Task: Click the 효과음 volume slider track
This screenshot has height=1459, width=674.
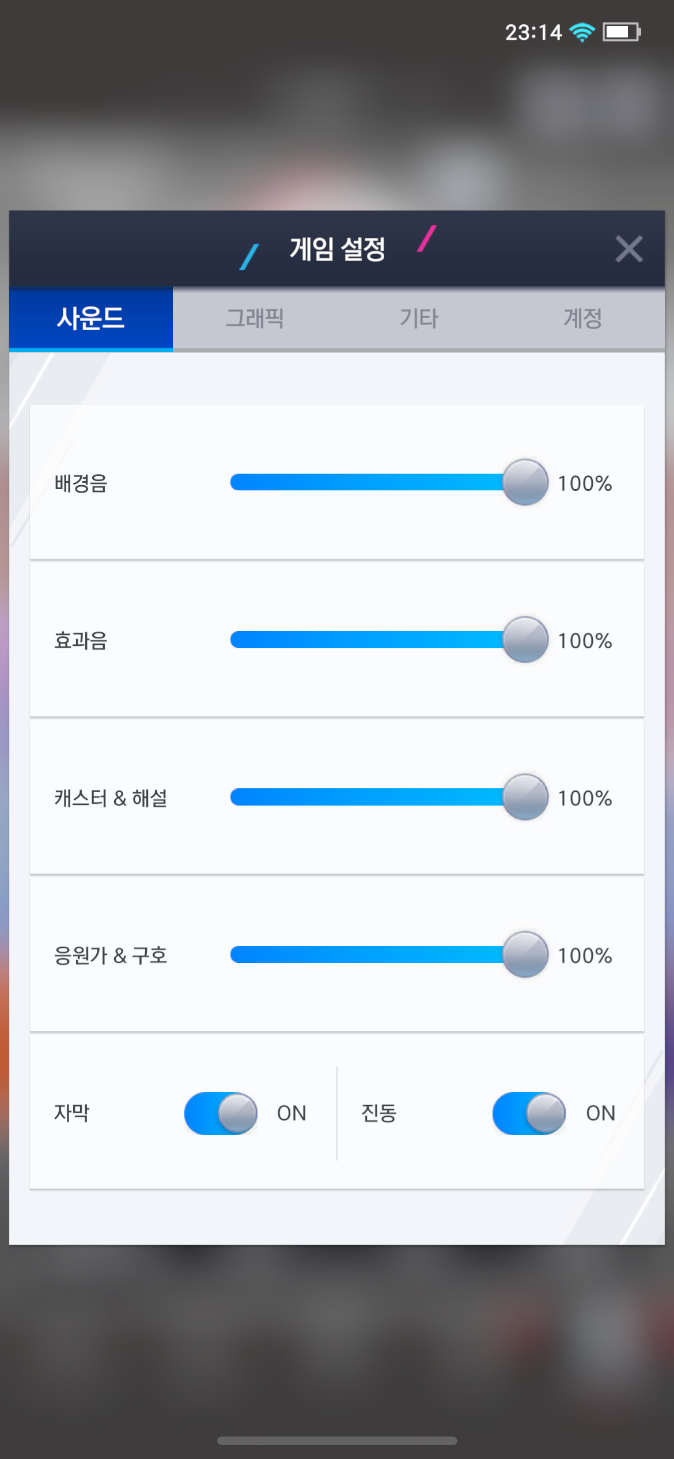Action: (x=366, y=640)
